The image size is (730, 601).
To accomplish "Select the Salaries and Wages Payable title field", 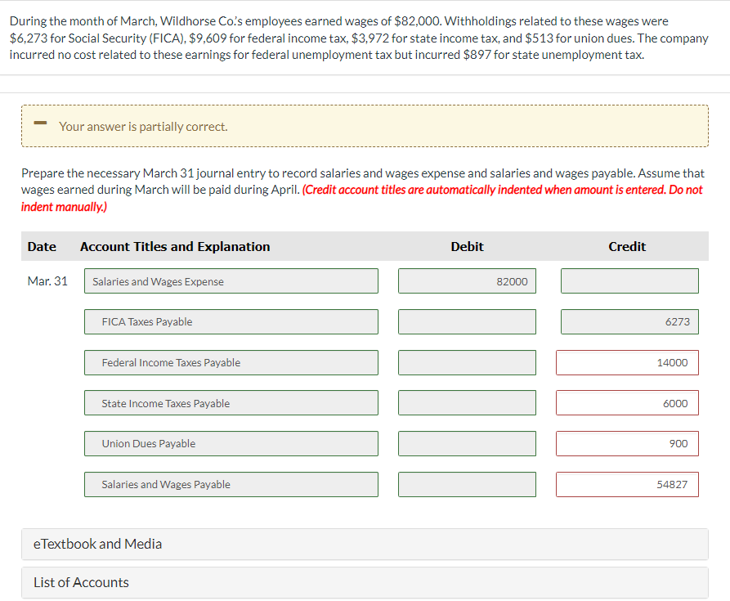I will coord(231,484).
